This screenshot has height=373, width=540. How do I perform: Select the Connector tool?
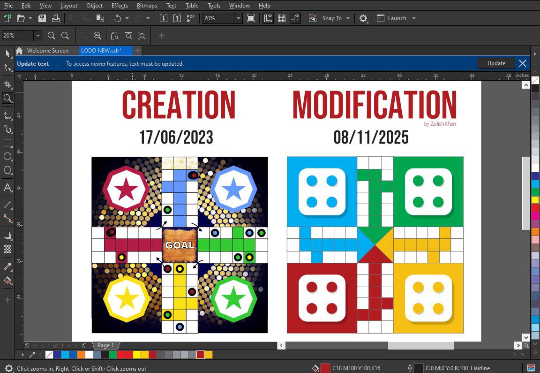pyautogui.click(x=7, y=219)
